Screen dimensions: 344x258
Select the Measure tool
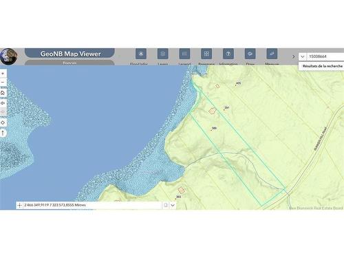tap(272, 54)
